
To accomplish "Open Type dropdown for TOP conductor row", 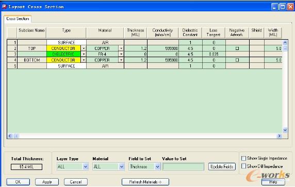I will click(x=84, y=48).
